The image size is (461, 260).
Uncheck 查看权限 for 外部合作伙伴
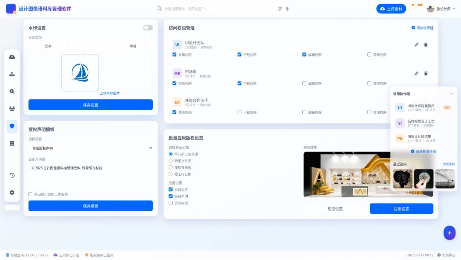click(x=174, y=112)
